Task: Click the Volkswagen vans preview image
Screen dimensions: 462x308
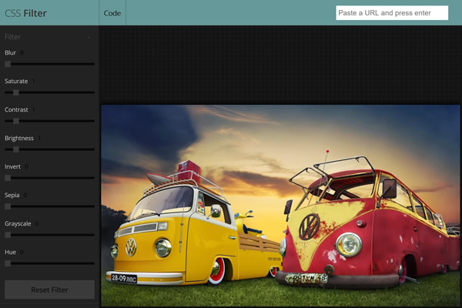Action: (x=280, y=206)
